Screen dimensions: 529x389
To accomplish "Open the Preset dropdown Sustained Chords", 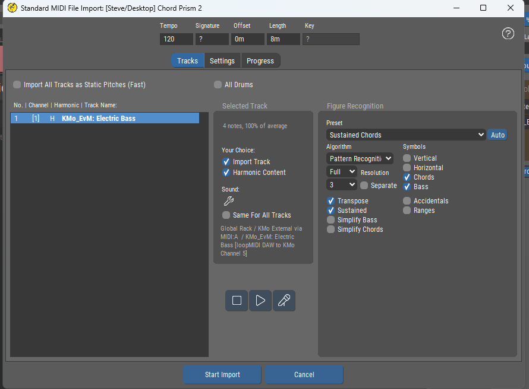I will tap(407, 135).
